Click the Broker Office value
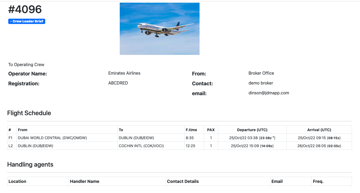360x193 pixels. 261,73
